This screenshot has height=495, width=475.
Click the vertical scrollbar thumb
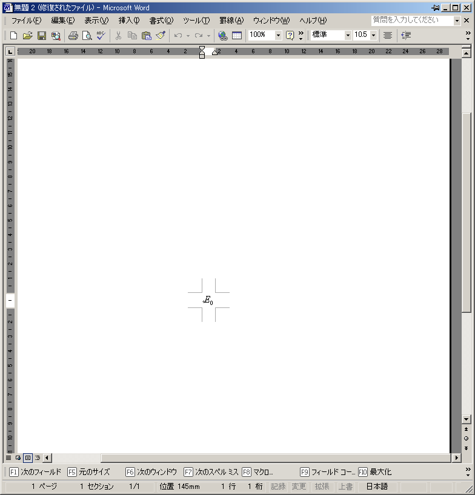pyautogui.click(x=466, y=213)
